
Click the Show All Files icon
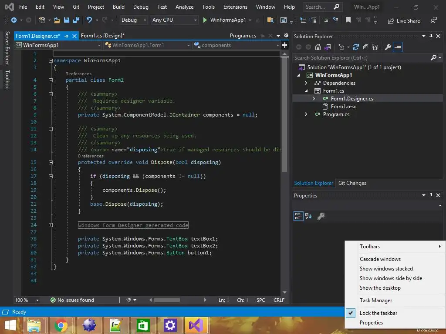pos(375,47)
